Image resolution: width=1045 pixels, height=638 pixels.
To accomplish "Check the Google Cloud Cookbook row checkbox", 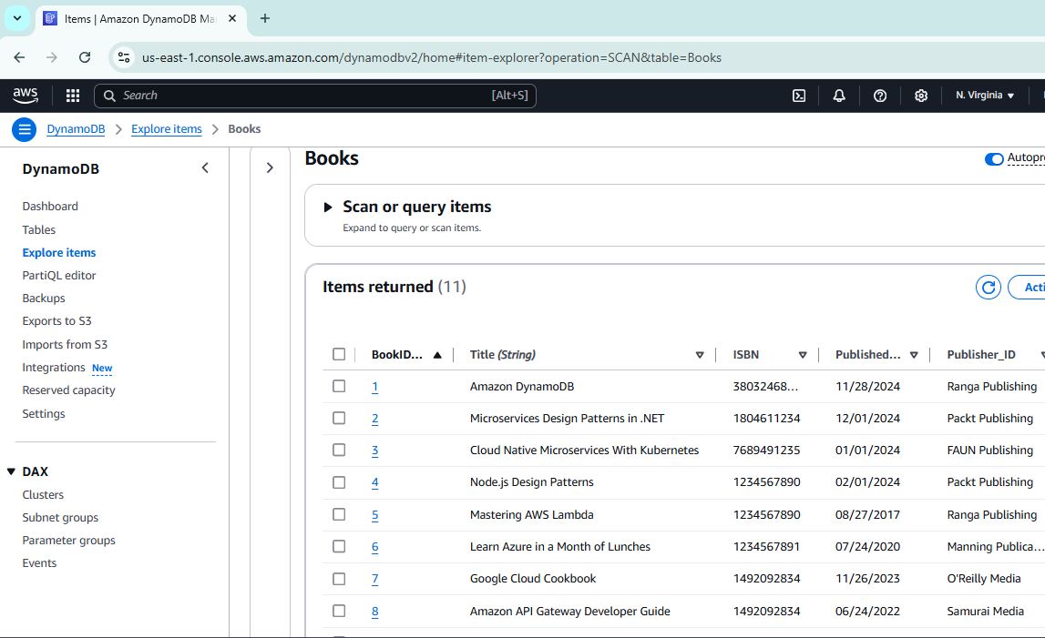I will coord(339,579).
